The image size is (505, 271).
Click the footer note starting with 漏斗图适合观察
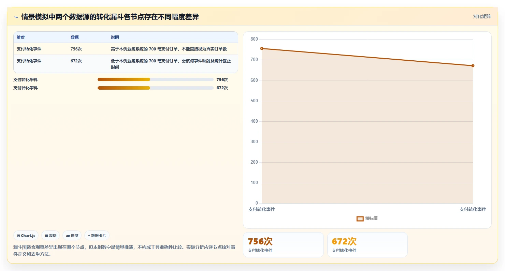click(x=124, y=251)
